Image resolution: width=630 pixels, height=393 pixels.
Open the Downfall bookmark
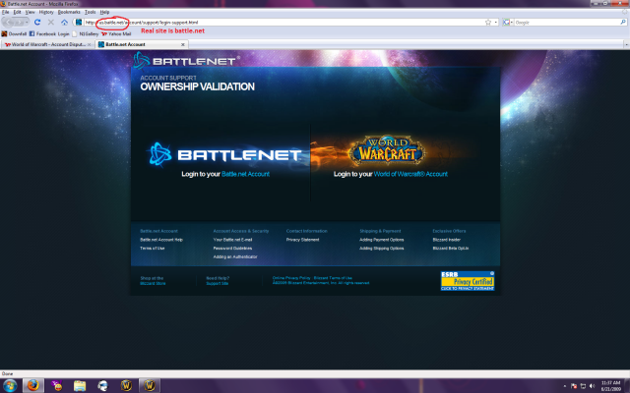pyautogui.click(x=14, y=33)
